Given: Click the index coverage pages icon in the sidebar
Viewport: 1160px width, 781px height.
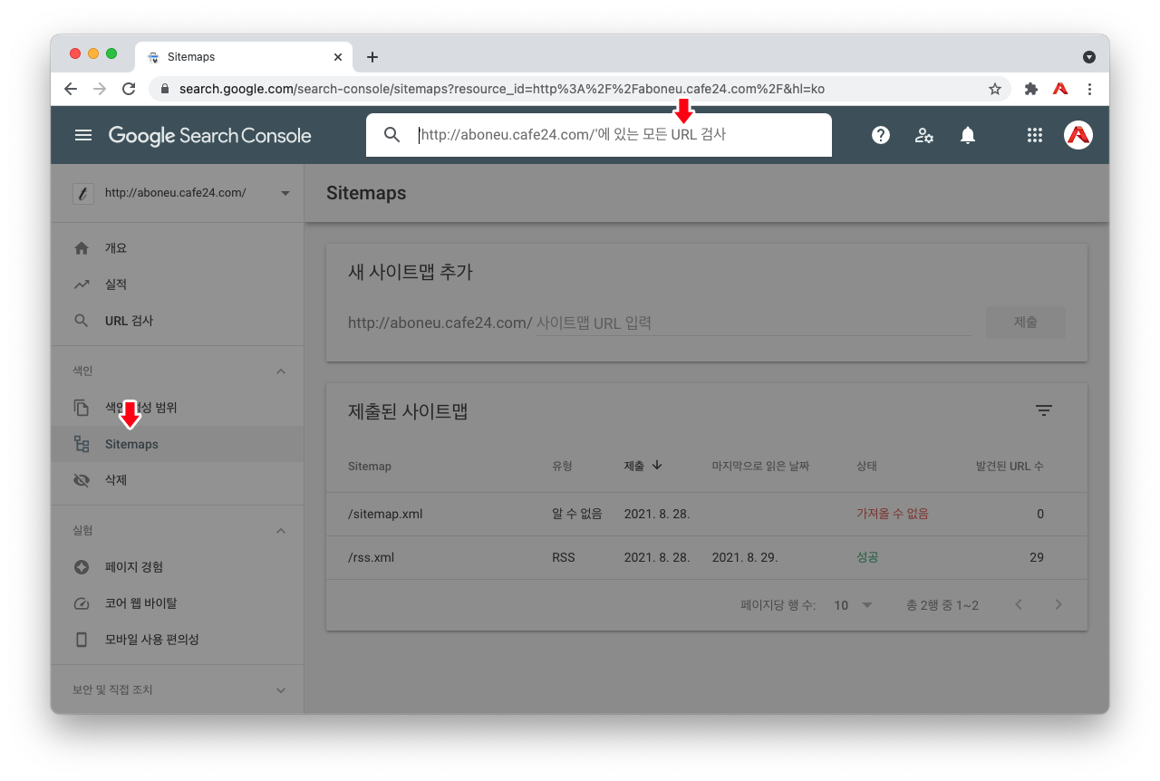Looking at the screenshot, I should click(82, 408).
